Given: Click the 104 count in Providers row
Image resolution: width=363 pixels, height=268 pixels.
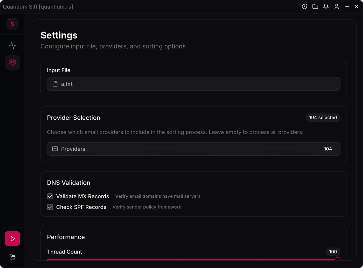Looking at the screenshot, I should tap(328, 149).
